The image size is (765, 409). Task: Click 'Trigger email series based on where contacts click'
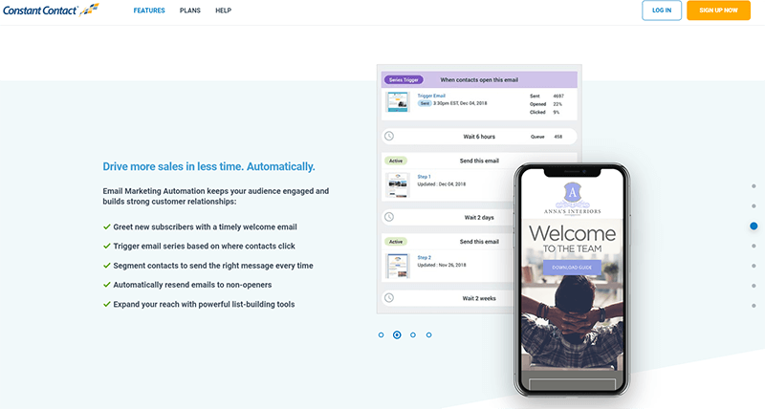point(204,247)
